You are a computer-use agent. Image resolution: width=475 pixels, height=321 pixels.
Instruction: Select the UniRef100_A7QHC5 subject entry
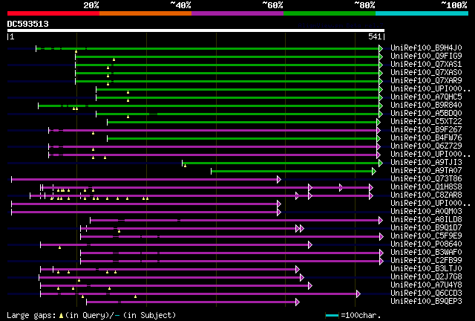426,97
